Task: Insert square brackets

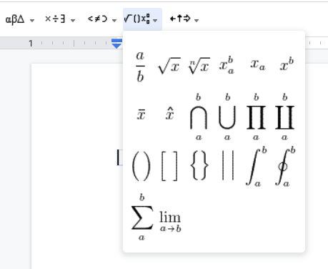Action: 169,166
